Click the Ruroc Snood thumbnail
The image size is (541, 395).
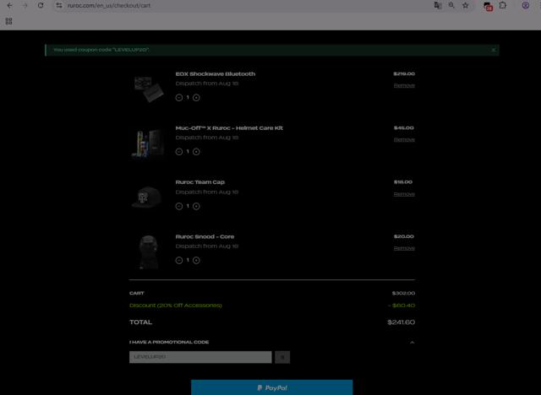(x=149, y=252)
